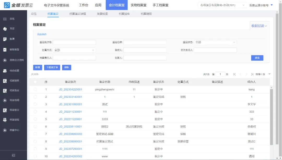Switch to the 应用 top tab
Viewport: 282px width, 160px height.
coord(98,5)
